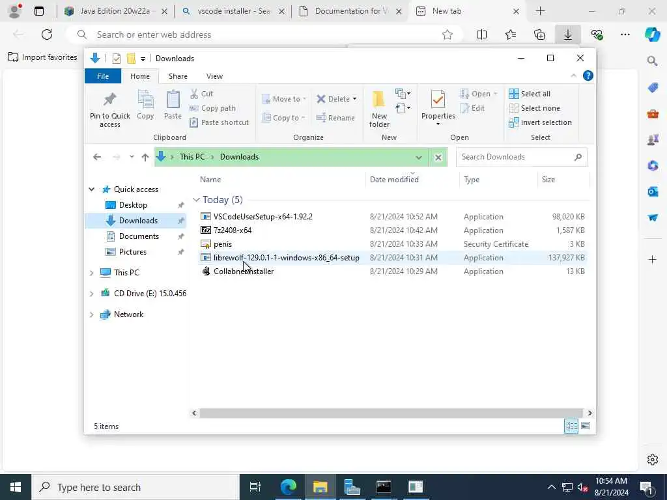Click the Copy ribbon icon
Viewport: 667px width, 500px height.
[x=145, y=105]
